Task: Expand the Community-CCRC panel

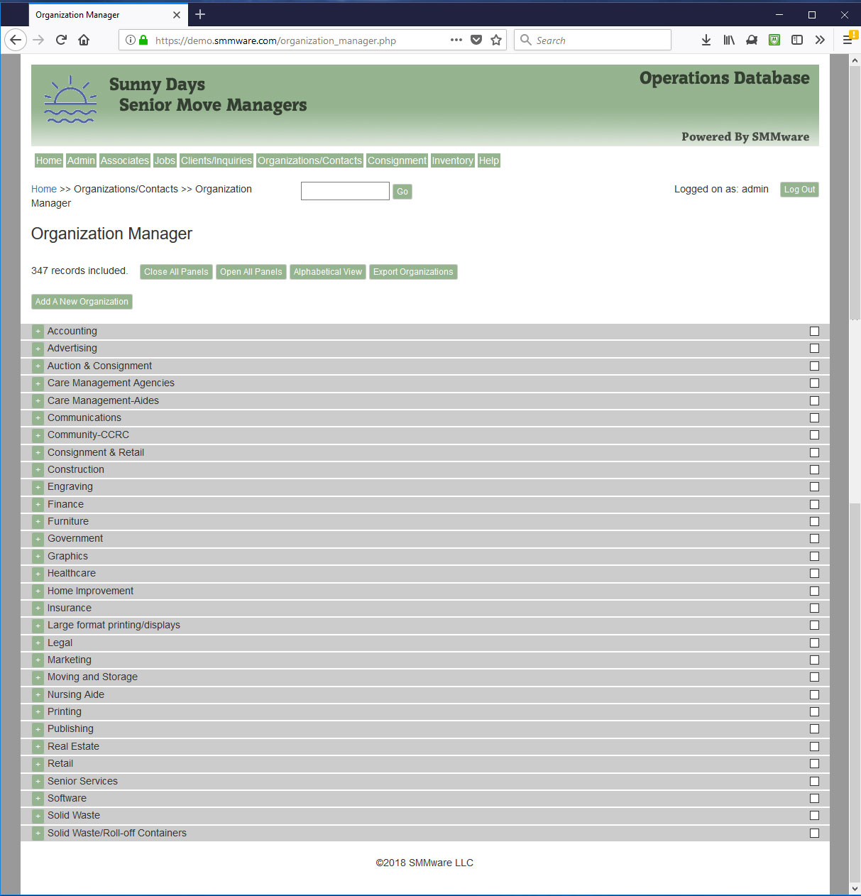Action: tap(38, 435)
